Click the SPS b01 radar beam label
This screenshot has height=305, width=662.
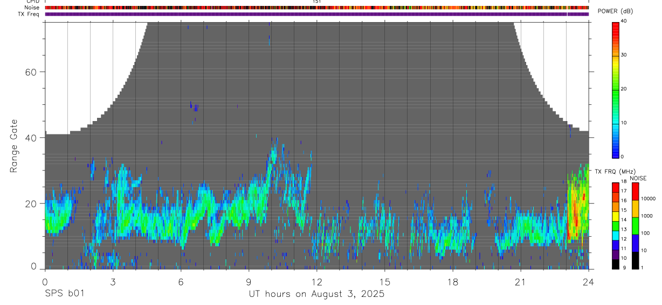coord(64,294)
